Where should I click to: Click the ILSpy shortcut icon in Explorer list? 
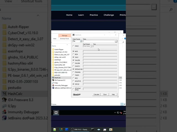click(53, 83)
